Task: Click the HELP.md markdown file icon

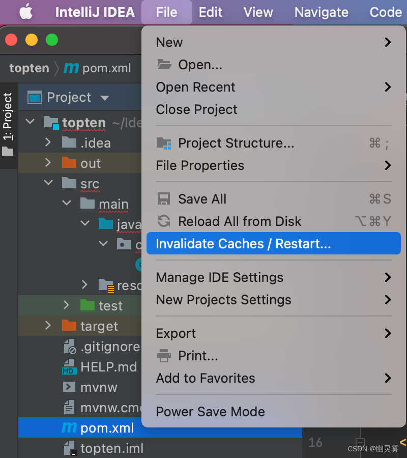Action: pos(69,367)
